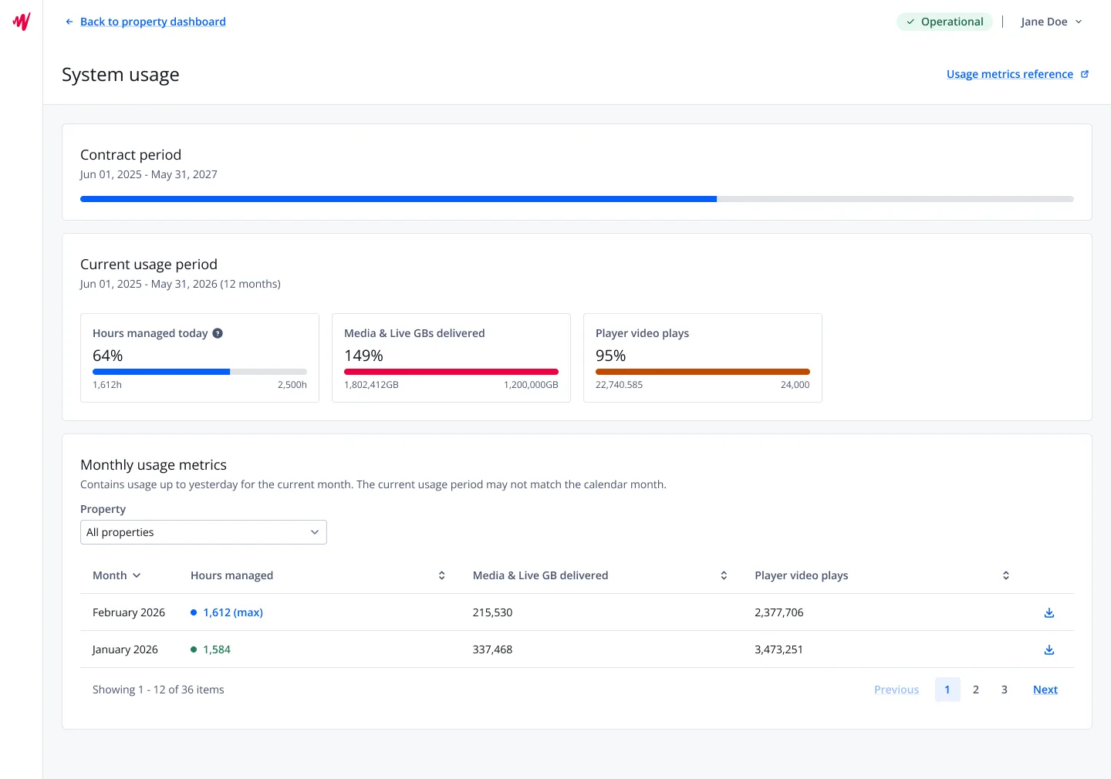Click the 215,530 GB delivered value
The height and width of the screenshot is (779, 1111).
click(492, 612)
